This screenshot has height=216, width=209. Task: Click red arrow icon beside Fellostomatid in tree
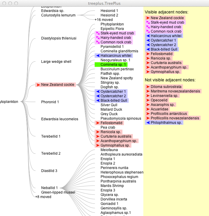coord(97,123)
